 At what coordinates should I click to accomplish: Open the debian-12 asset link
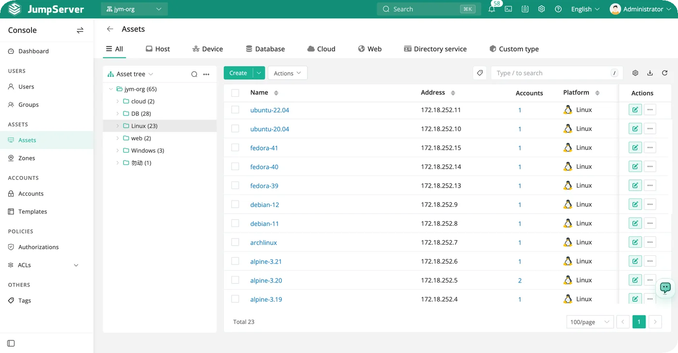coord(264,205)
